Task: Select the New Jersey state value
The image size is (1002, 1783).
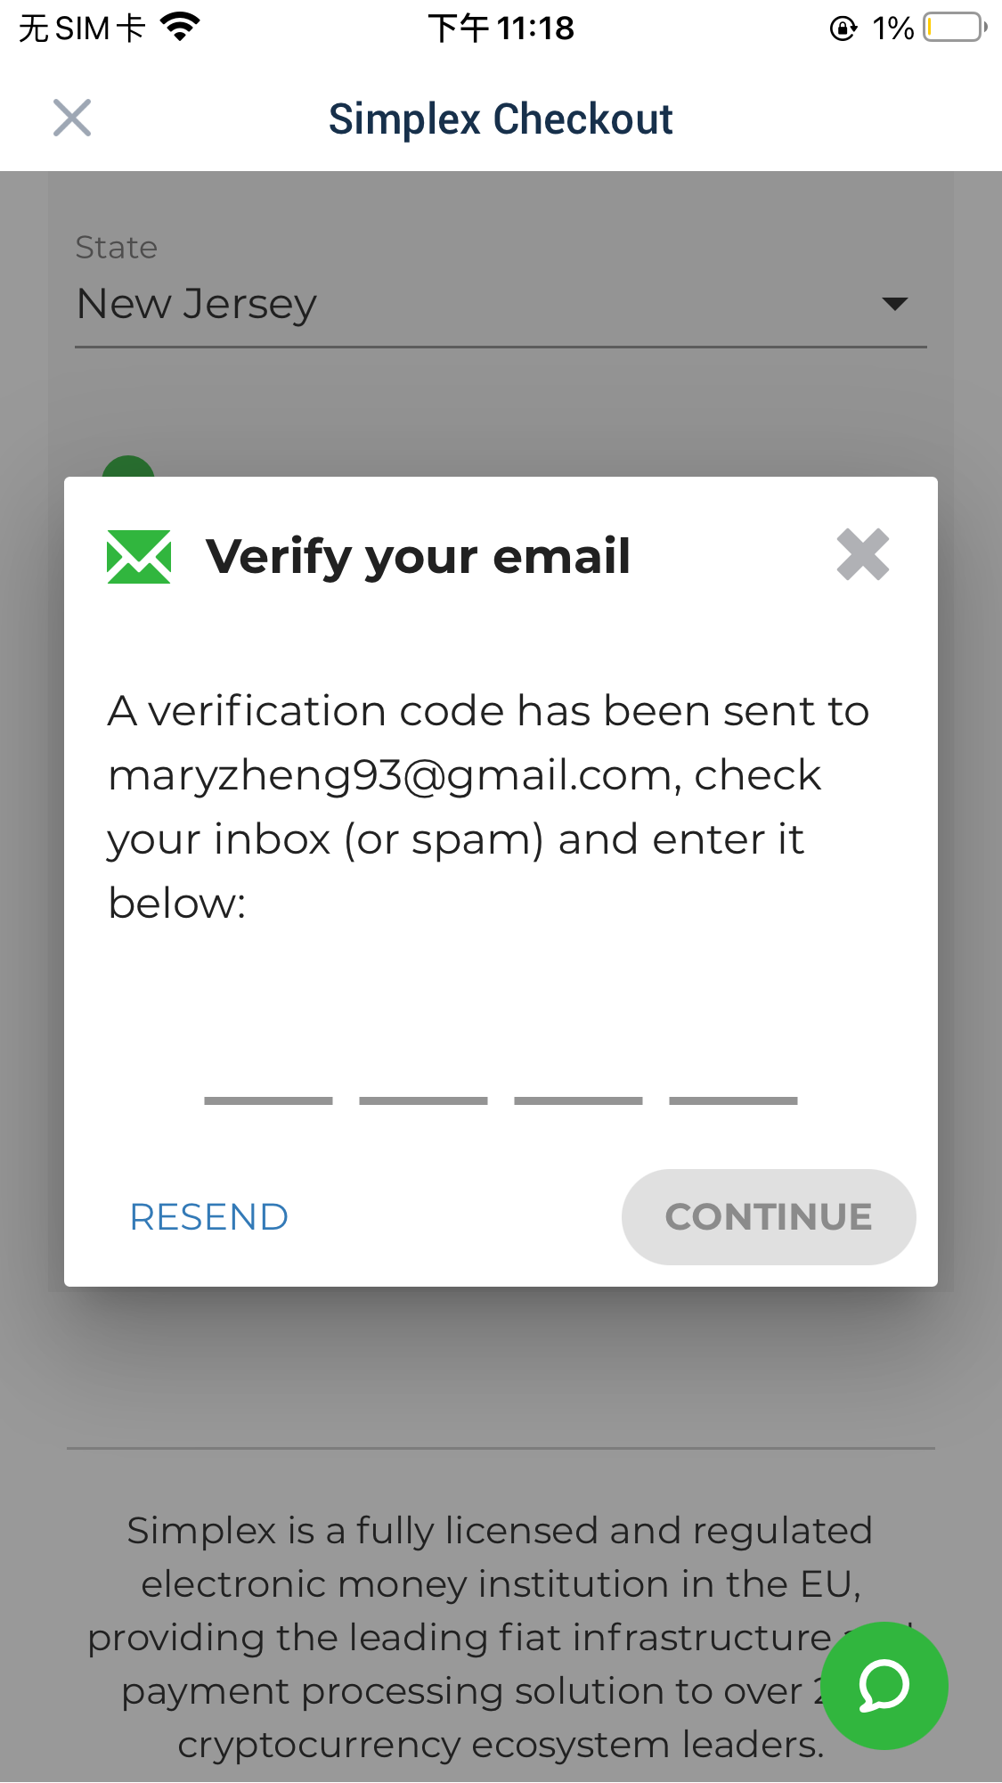Action: click(197, 304)
